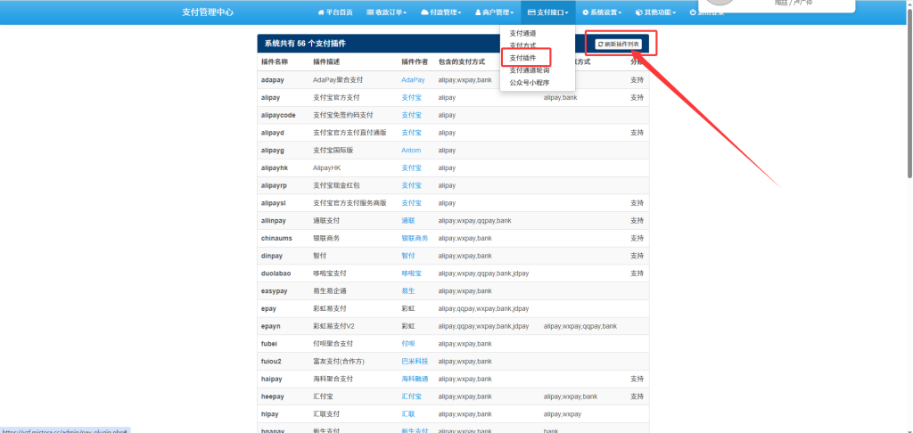This screenshot has height=433, width=913.
Task: Click the 刷新插件列表 refresh button
Action: coord(619,44)
